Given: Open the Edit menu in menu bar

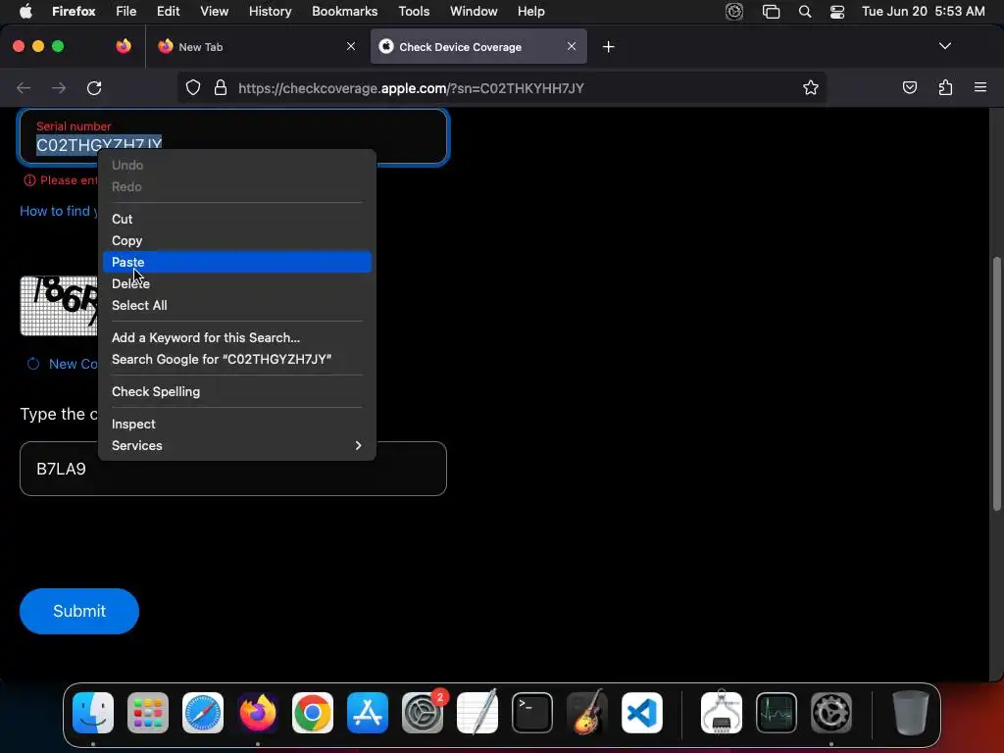Looking at the screenshot, I should pyautogui.click(x=168, y=12).
